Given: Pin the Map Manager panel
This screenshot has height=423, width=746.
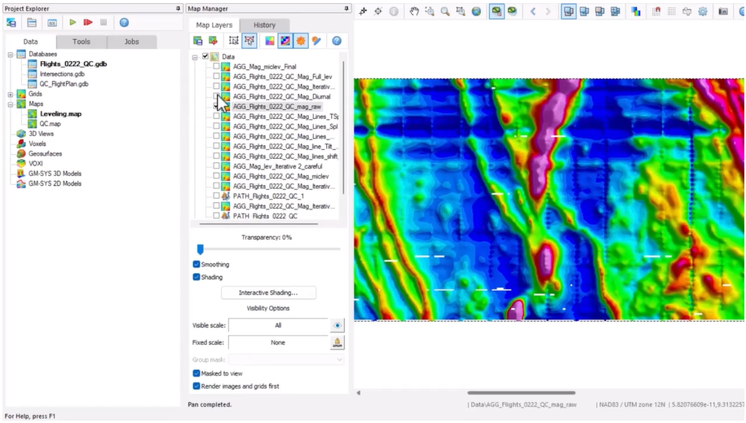Looking at the screenshot, I should pyautogui.click(x=347, y=9).
